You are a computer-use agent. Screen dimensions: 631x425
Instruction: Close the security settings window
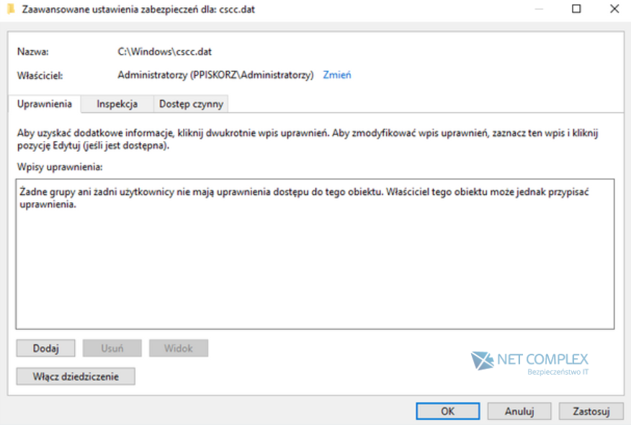(614, 9)
